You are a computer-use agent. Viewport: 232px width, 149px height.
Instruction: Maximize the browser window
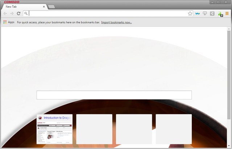point(218,2)
